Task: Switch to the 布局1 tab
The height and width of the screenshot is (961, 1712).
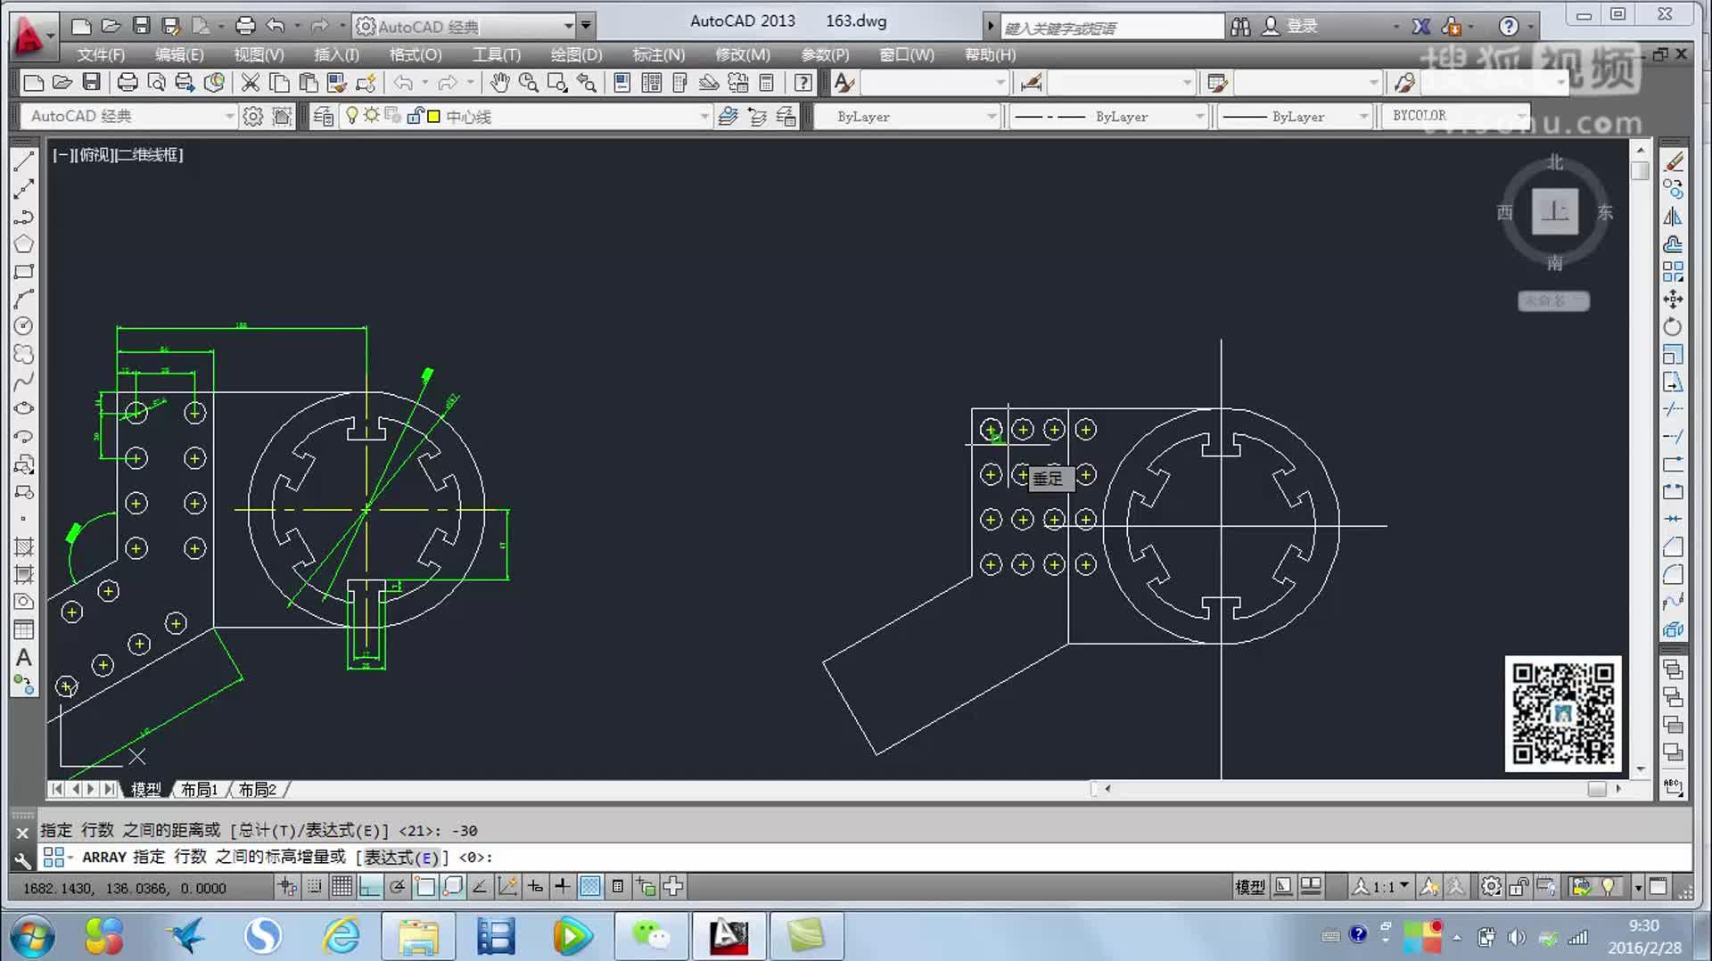Action: click(198, 789)
